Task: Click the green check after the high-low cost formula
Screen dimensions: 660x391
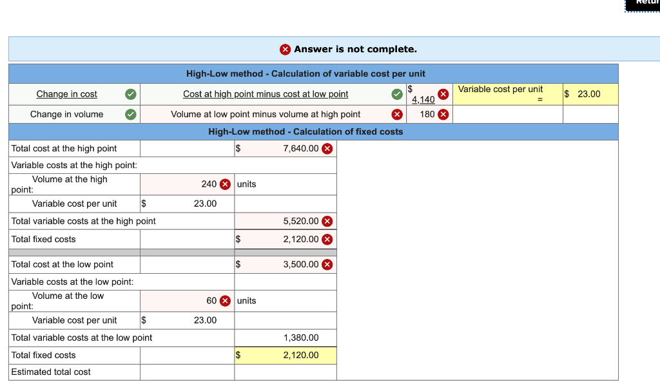Action: (397, 94)
